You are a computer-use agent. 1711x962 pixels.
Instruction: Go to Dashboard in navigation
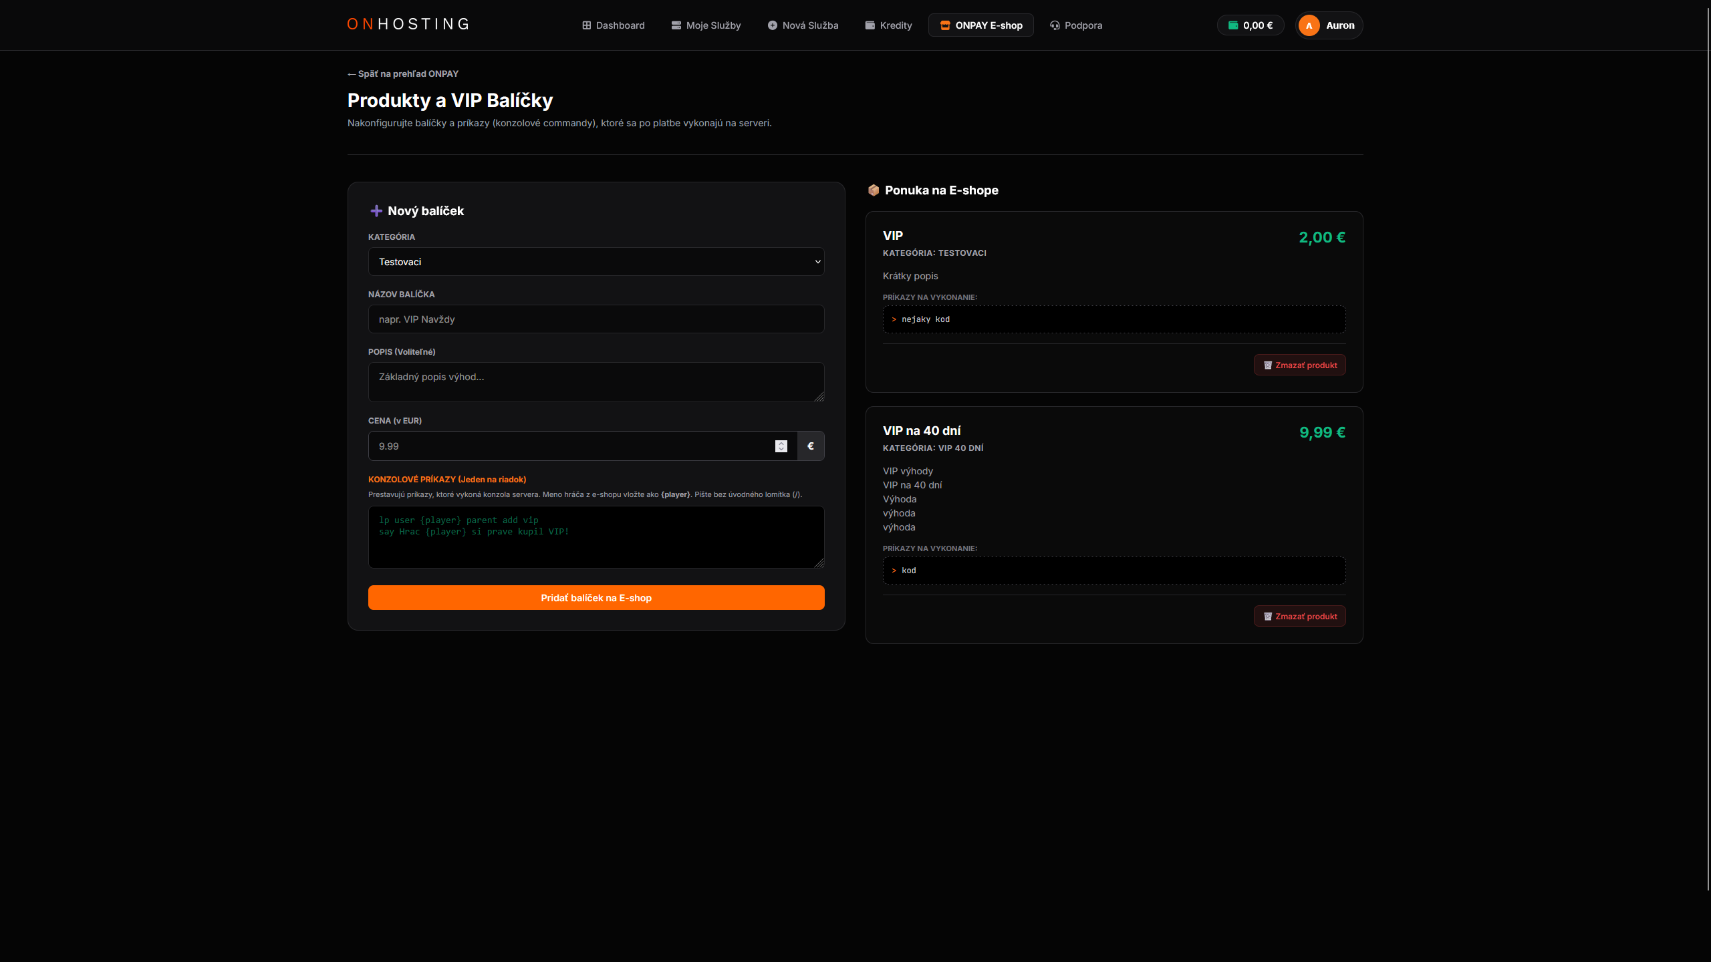tap(613, 25)
